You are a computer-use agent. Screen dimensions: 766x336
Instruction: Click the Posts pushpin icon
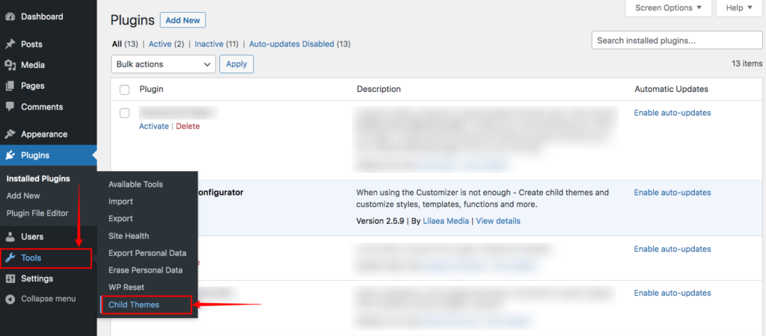pyautogui.click(x=10, y=44)
